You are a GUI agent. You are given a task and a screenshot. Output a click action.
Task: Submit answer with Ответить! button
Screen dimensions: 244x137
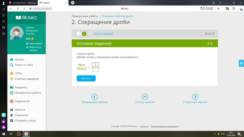[x=86, y=78]
